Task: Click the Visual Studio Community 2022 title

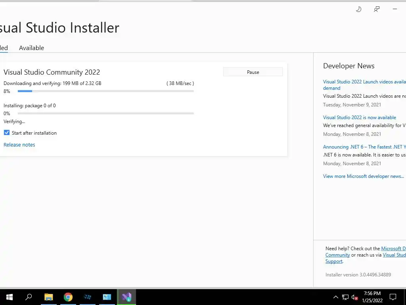Action: tap(52, 72)
